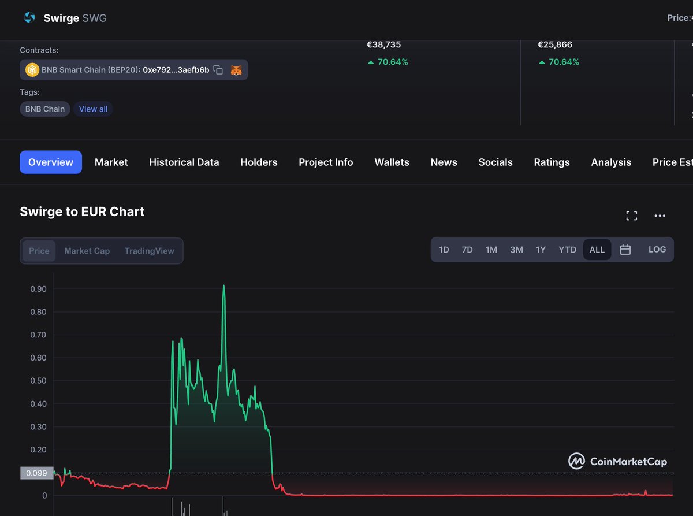Toggle LOG scale on chart

[x=657, y=250]
